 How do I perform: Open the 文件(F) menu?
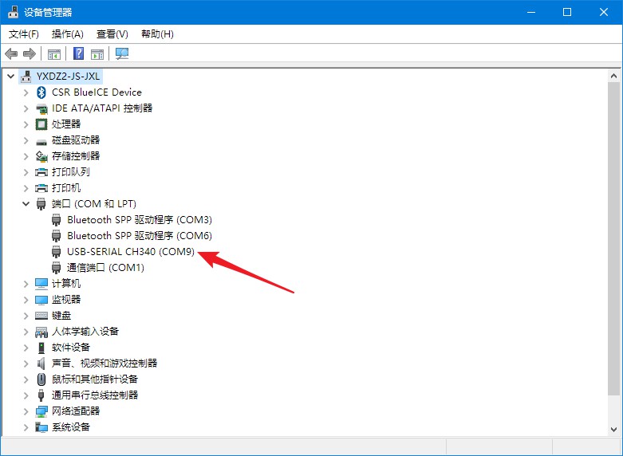(x=24, y=34)
